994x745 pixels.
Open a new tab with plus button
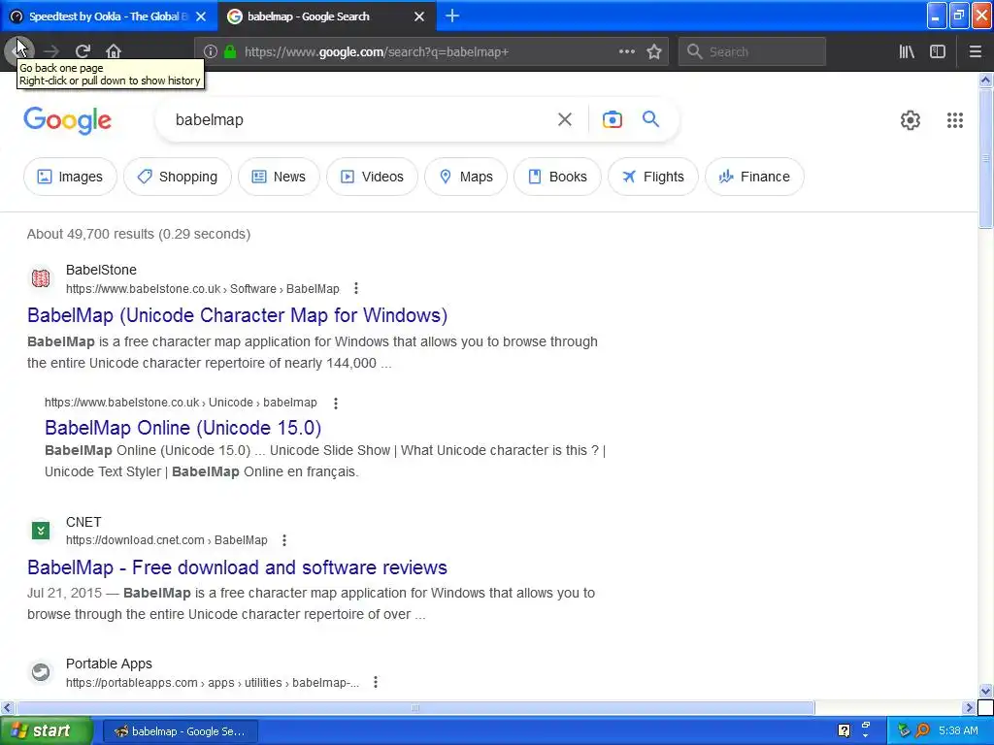[452, 16]
